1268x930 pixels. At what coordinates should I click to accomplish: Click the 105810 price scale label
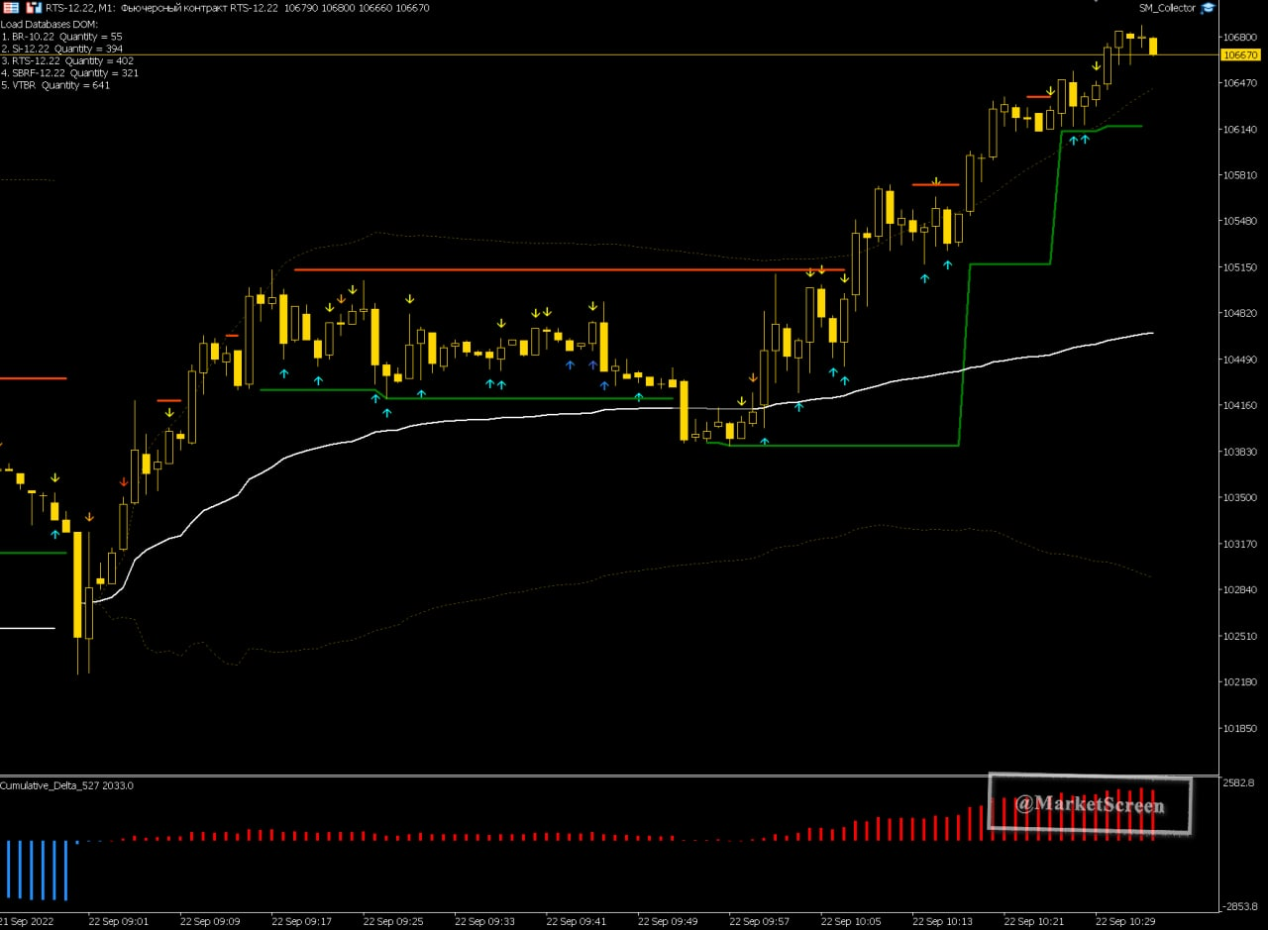(x=1240, y=175)
